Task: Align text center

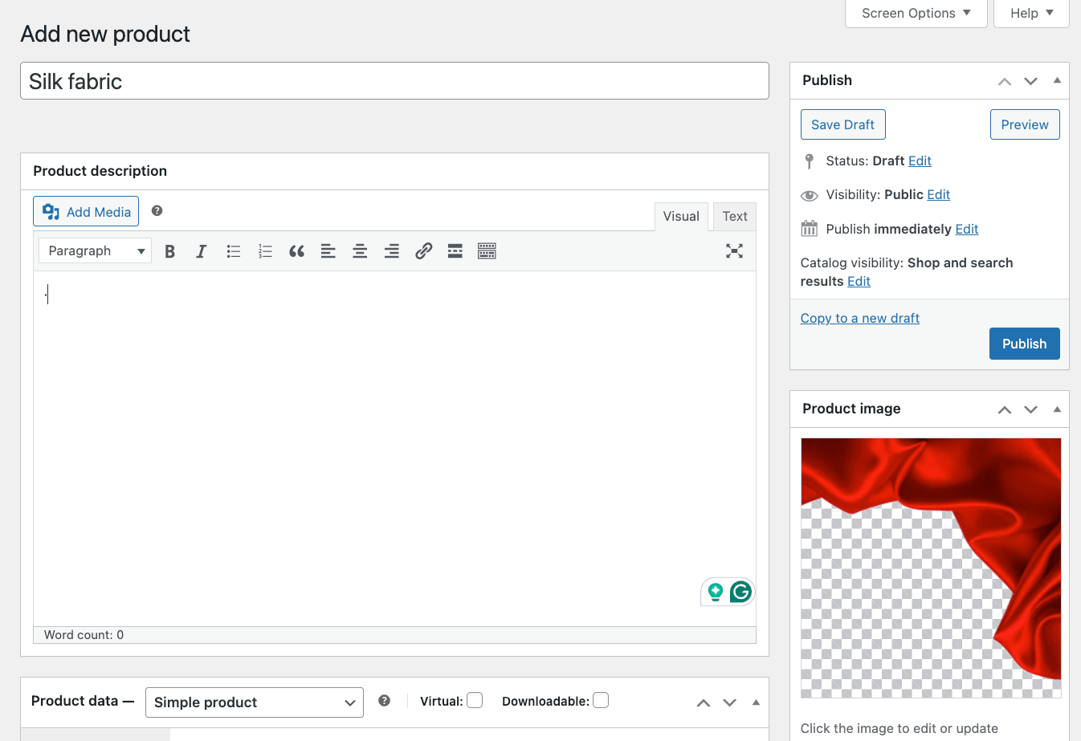Action: 360,251
